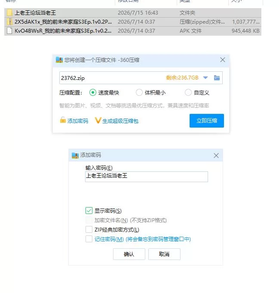Click the 945,448 KB size cell

pyautogui.click(x=245, y=31)
